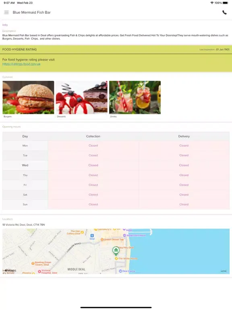Click the Info section label
The width and height of the screenshot is (232, 310).
coord(5,25)
